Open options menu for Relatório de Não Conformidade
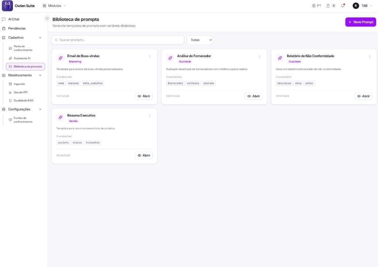Screen dimensions: 378x267 [369, 56]
